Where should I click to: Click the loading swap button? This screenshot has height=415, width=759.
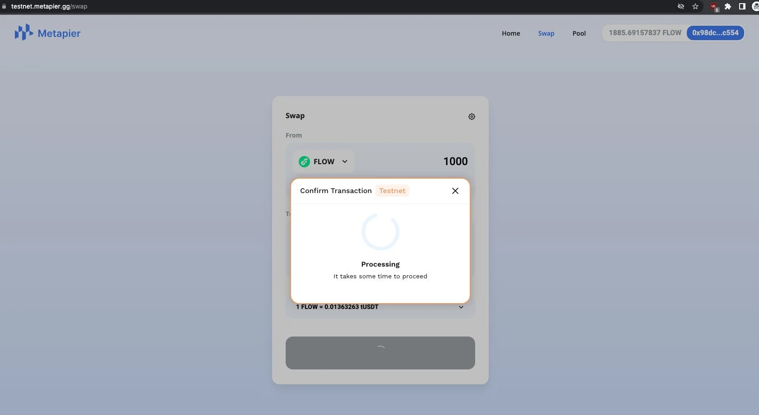point(380,353)
